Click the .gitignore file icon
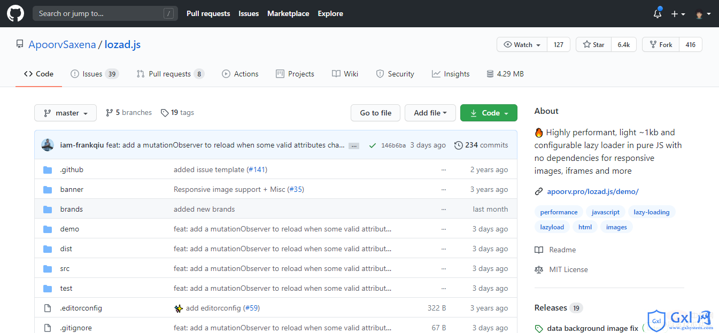The height and width of the screenshot is (333, 719). (48, 328)
